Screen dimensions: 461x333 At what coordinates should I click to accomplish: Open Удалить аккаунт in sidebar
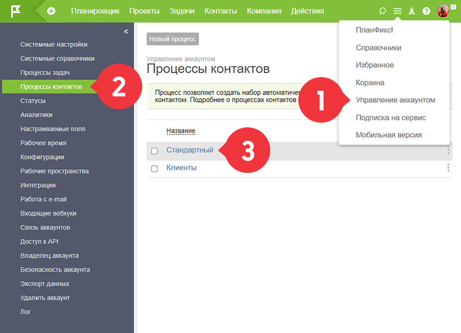pyautogui.click(x=45, y=298)
